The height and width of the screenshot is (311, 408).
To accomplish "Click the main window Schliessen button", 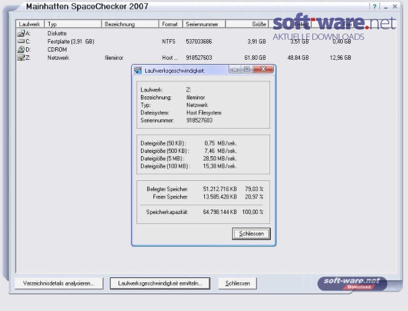I will 237,284.
